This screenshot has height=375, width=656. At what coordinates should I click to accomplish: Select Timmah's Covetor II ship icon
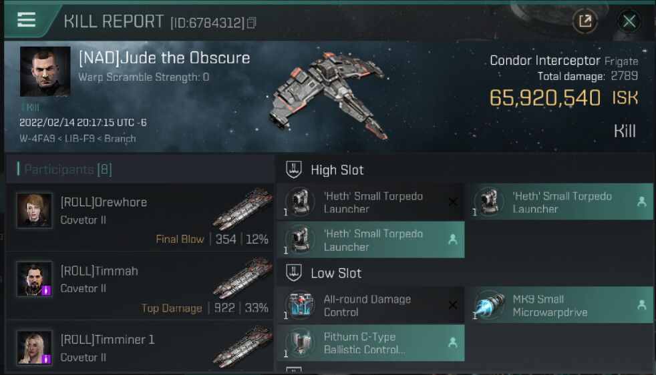point(242,277)
